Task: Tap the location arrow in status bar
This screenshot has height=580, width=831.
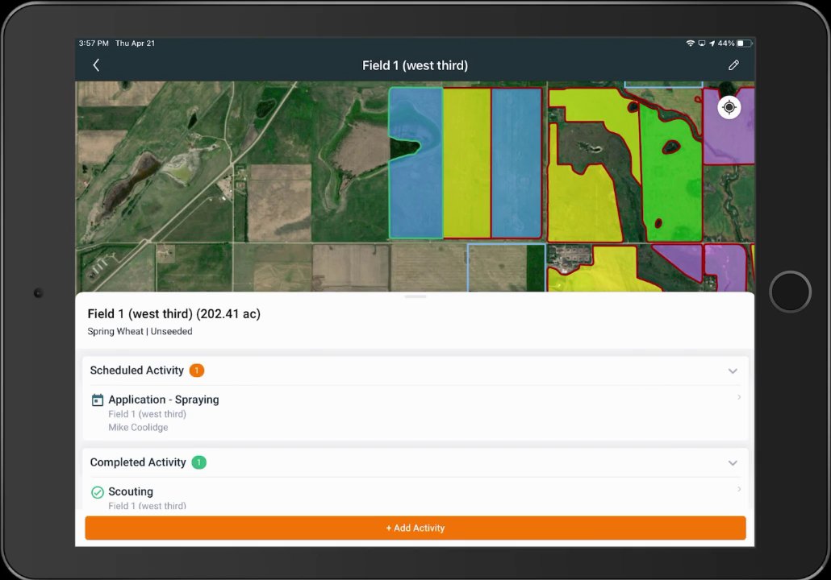Action: (x=712, y=43)
